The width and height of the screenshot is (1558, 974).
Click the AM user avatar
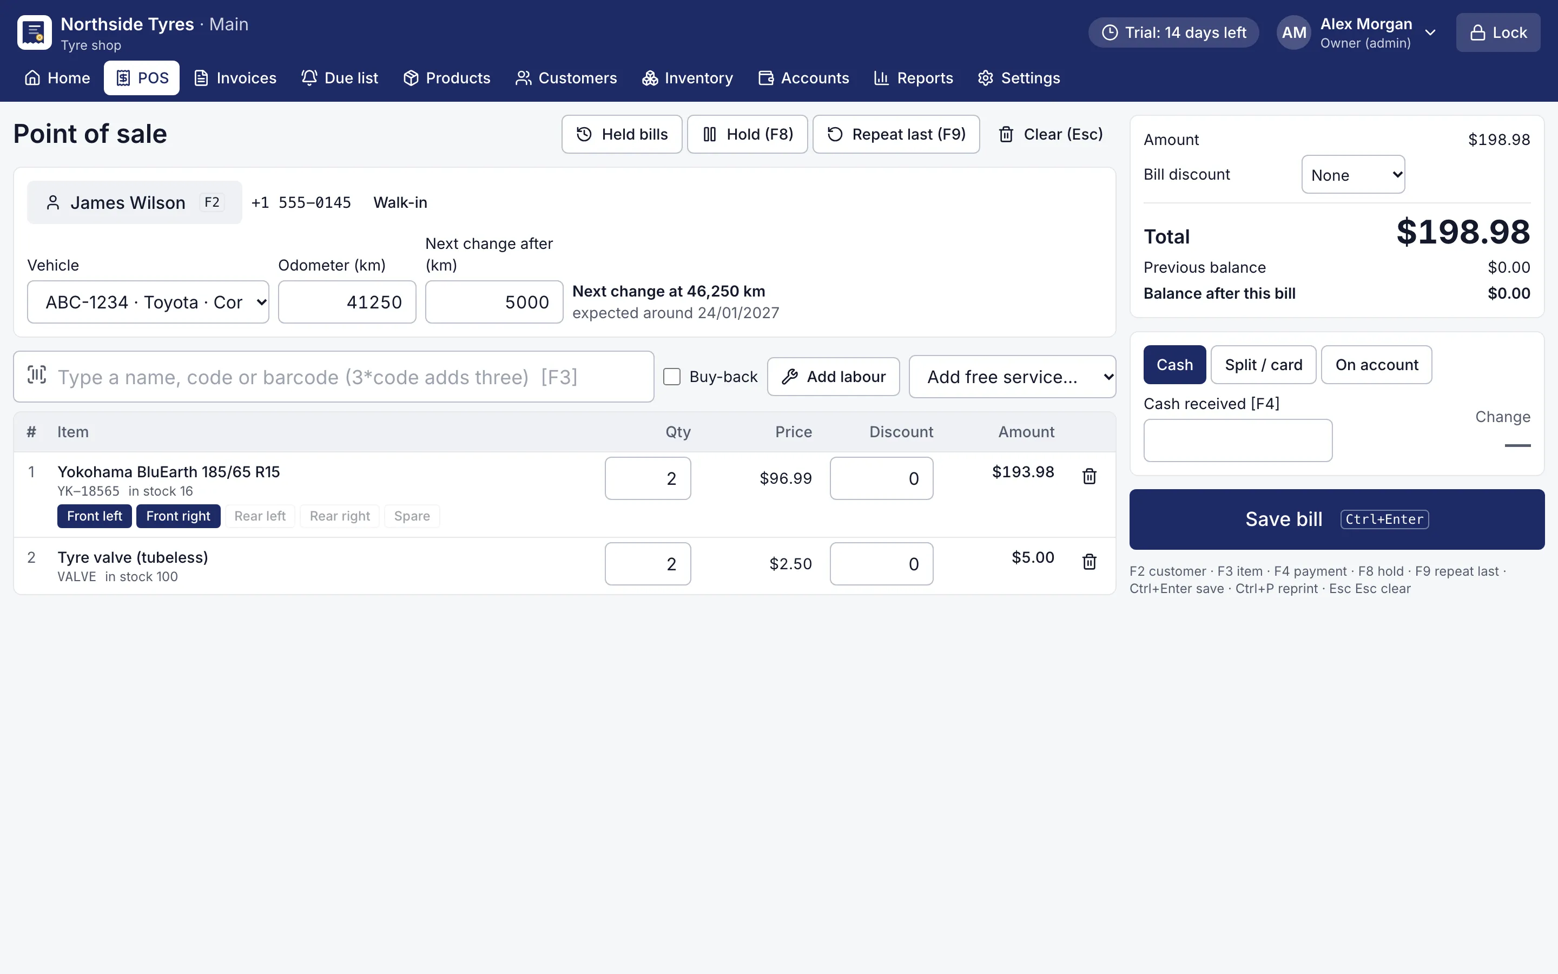[1293, 33]
